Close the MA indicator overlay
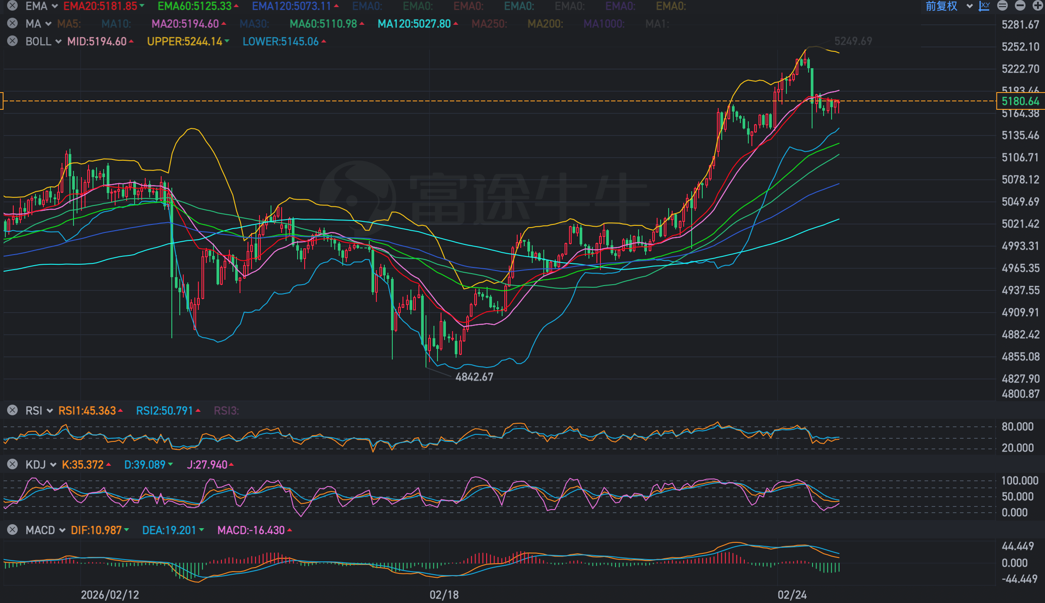The width and height of the screenshot is (1045, 603). click(12, 23)
